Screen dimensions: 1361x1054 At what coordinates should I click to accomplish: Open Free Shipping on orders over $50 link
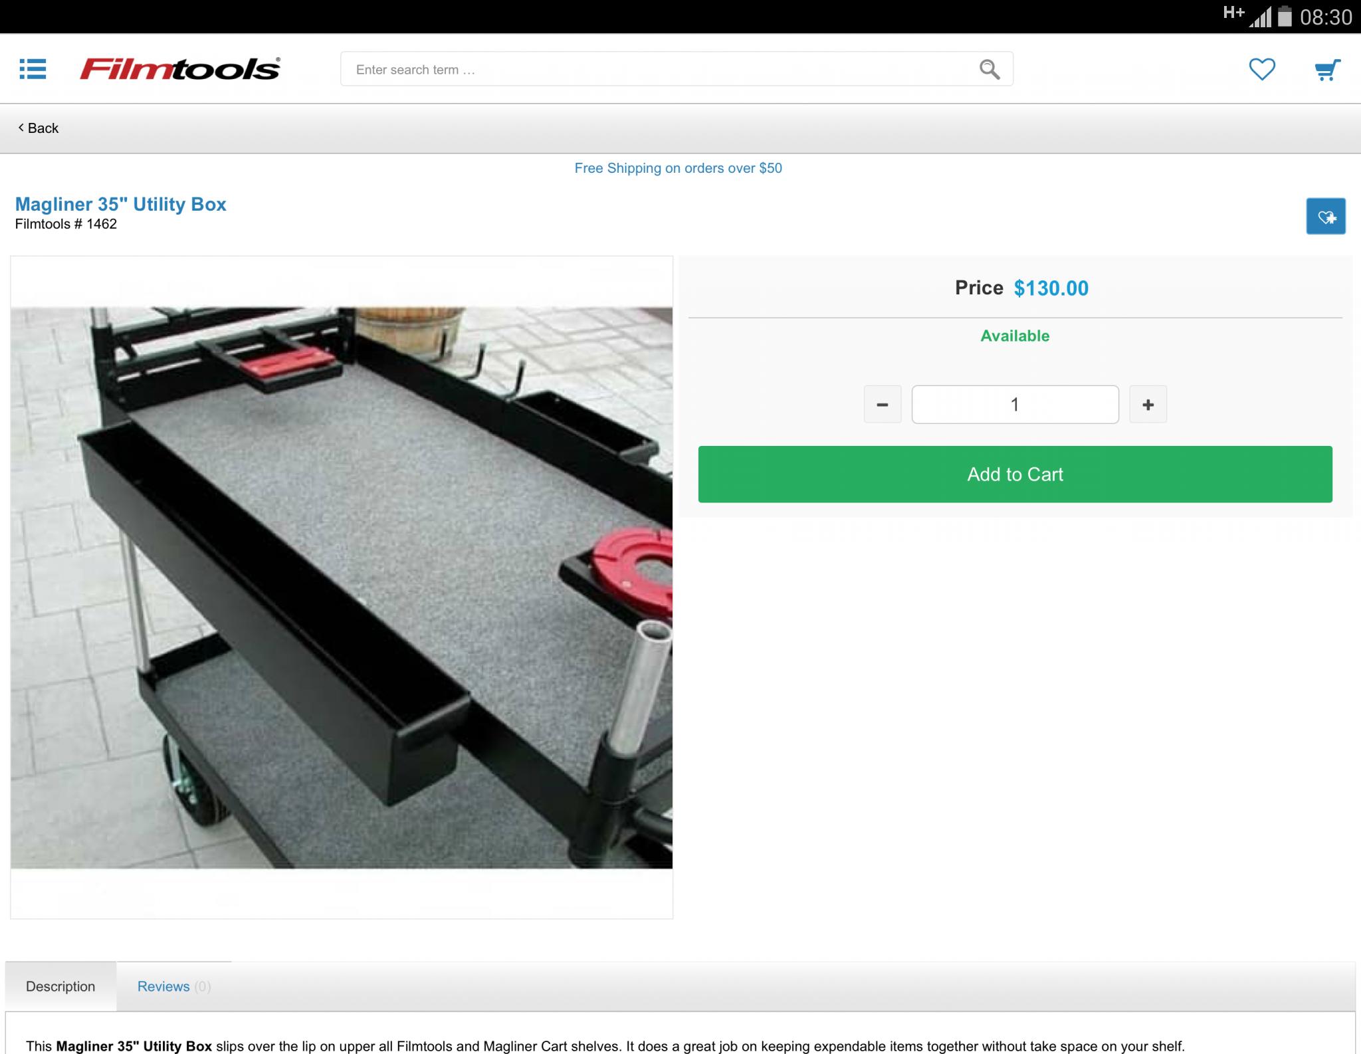point(678,168)
